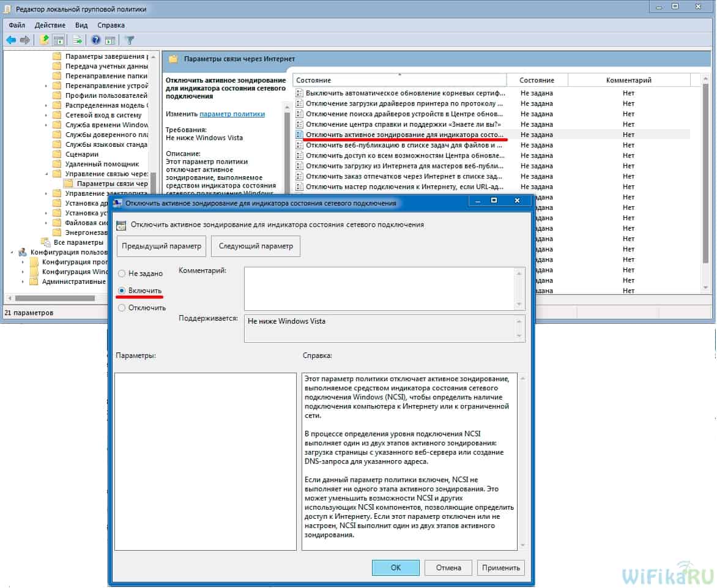Screen dimensions: 717x588
Task: Click the 'параметр политики' link
Action: [x=232, y=114]
